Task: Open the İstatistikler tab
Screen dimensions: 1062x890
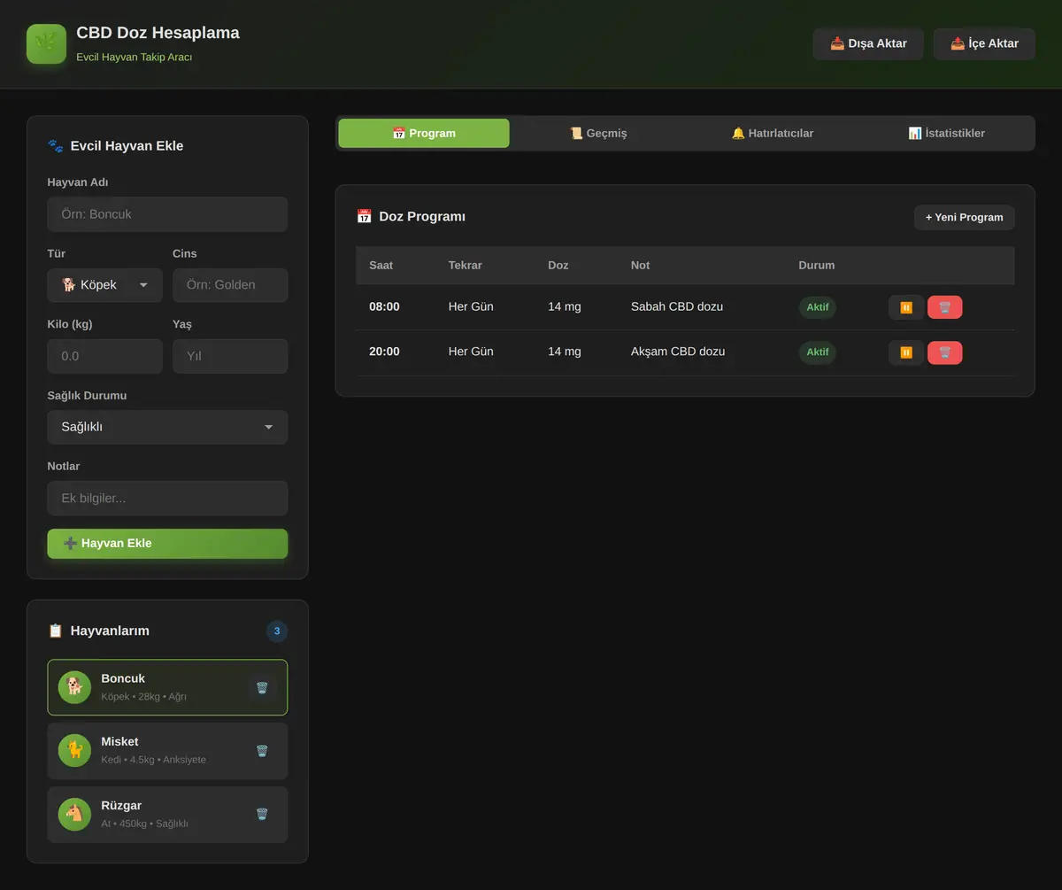Action: (x=946, y=133)
